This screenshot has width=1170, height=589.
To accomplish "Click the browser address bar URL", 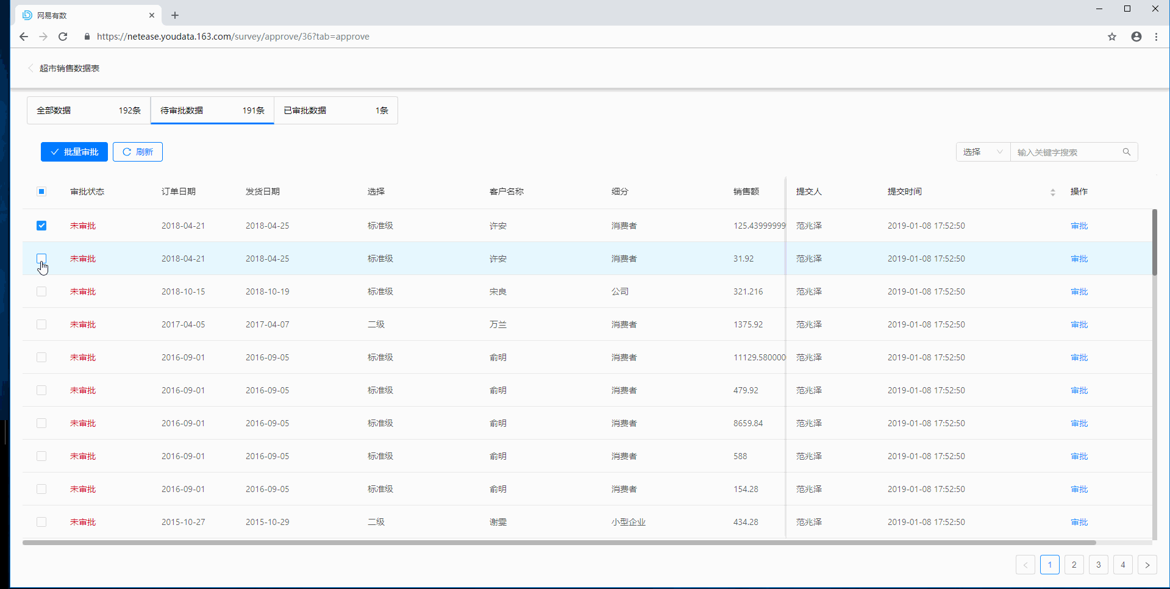I will tap(233, 37).
